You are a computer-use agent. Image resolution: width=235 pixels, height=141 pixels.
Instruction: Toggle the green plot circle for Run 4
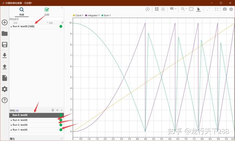[61, 120]
